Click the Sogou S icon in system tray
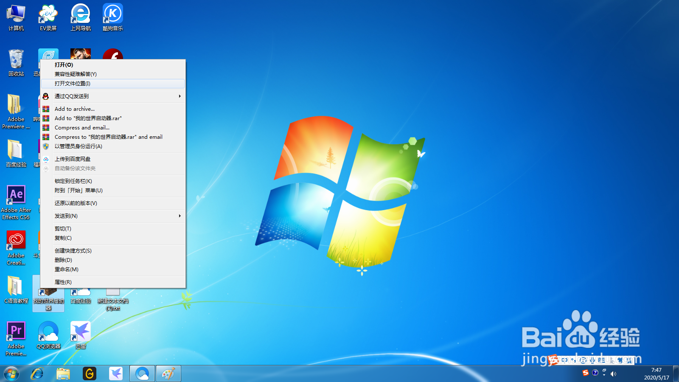The height and width of the screenshot is (382, 679). tap(586, 373)
